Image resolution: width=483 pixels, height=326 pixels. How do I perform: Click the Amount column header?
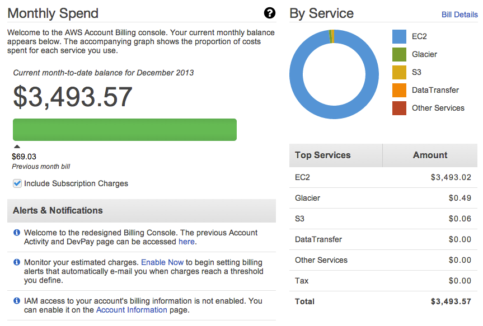(430, 155)
